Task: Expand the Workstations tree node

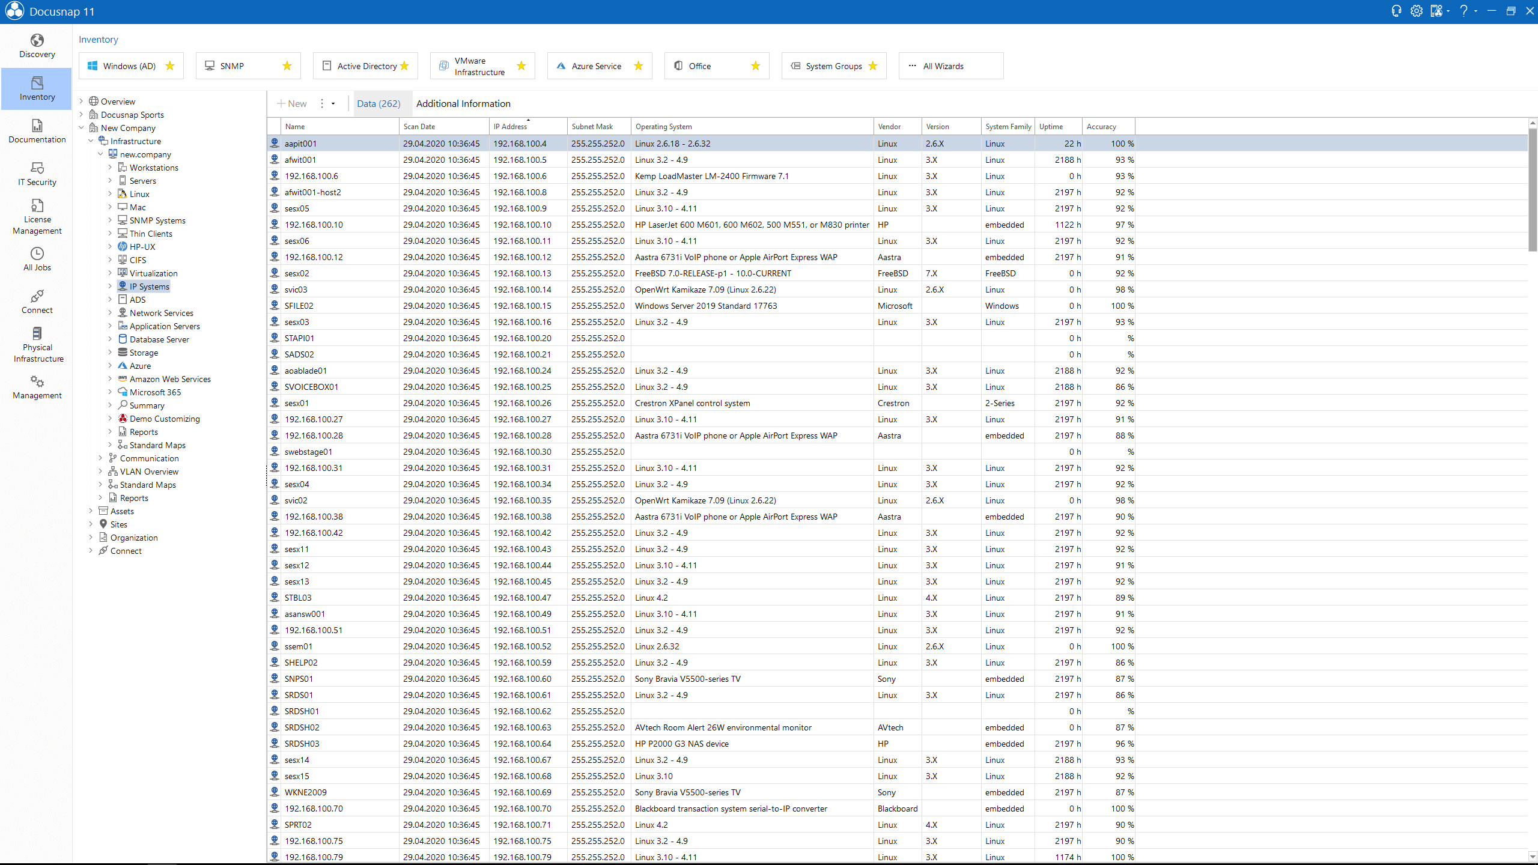Action: pos(110,168)
